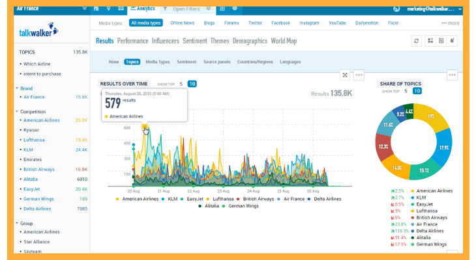The image size is (476, 260).
Task: Open the dashboard grid icon in the top bar
Action: click(121, 9)
